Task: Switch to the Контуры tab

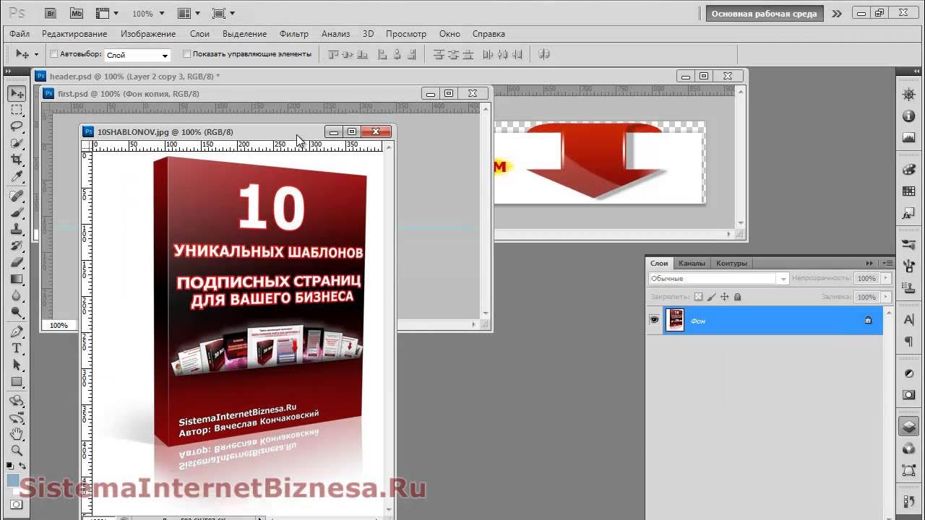Action: [x=731, y=264]
